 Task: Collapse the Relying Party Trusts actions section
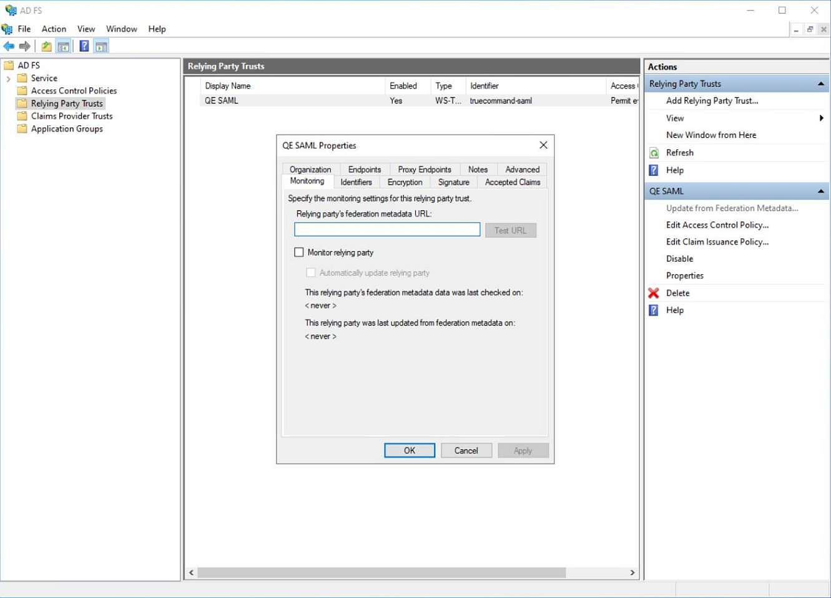[x=820, y=84]
